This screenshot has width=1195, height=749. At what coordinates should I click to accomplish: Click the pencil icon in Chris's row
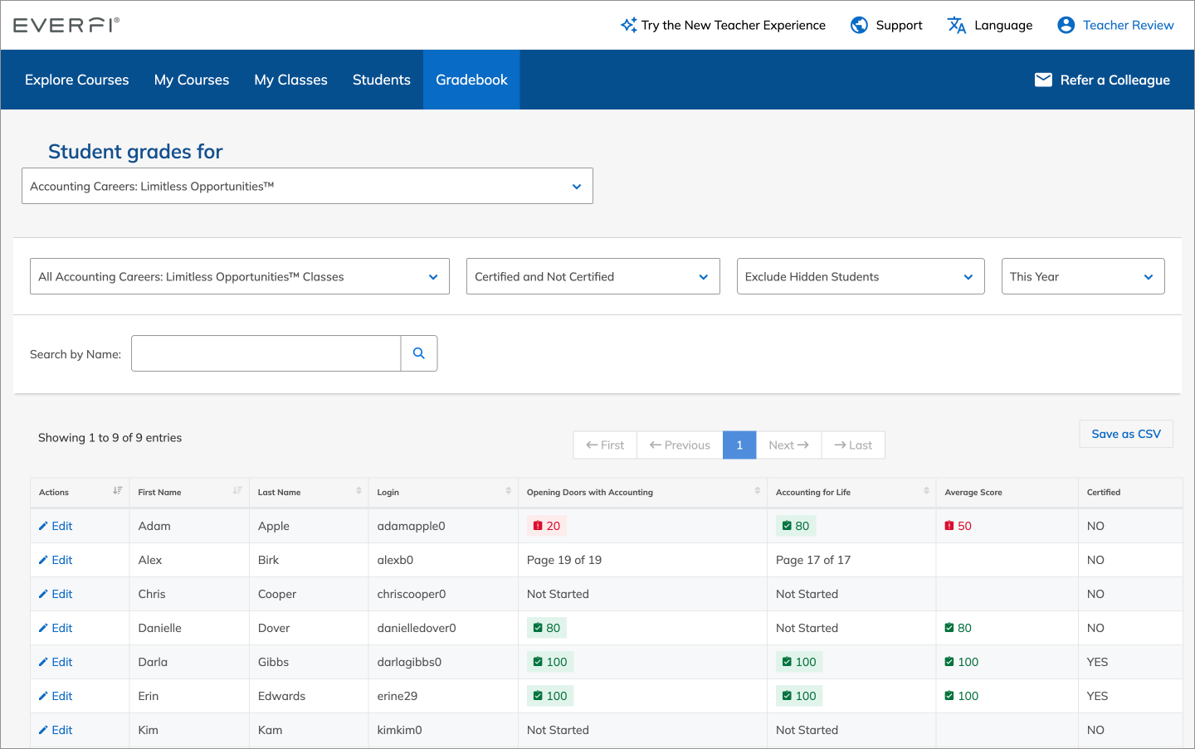point(43,594)
